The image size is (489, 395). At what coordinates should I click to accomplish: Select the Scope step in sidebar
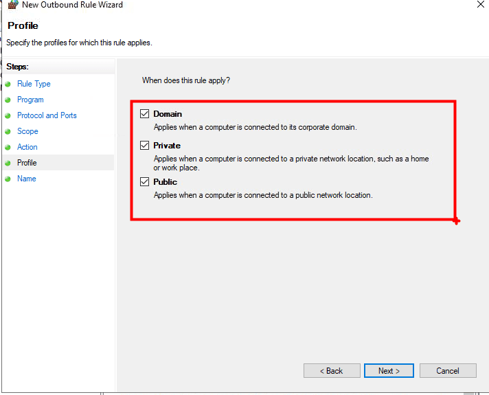(27, 131)
